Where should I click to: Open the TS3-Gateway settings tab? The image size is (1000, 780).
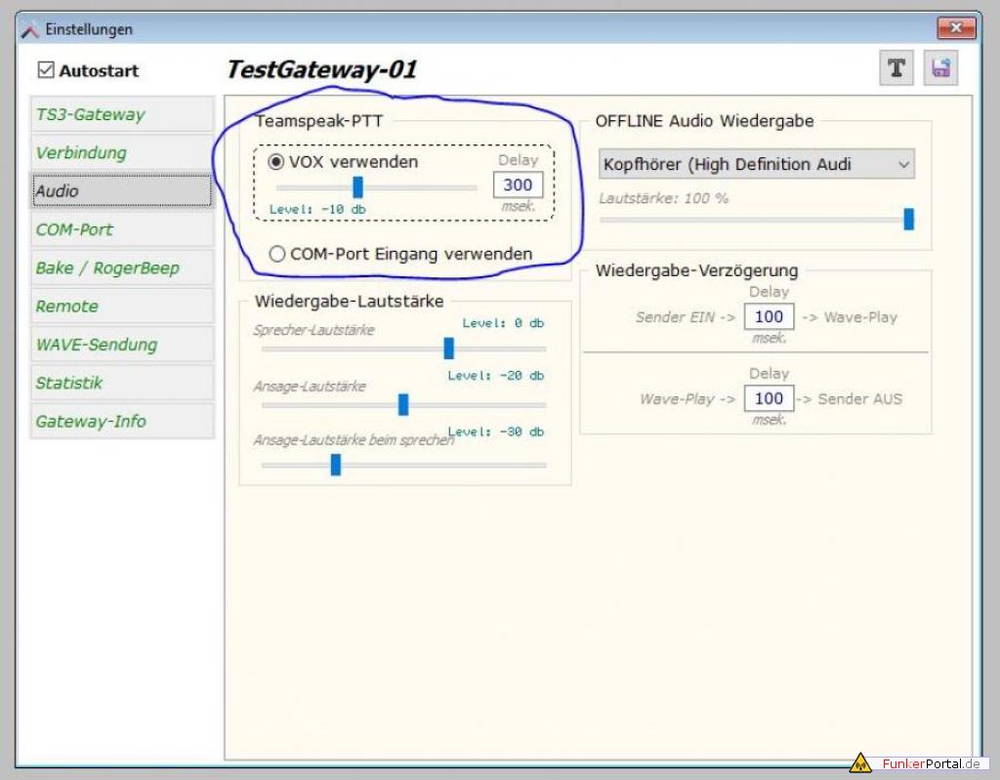point(121,114)
